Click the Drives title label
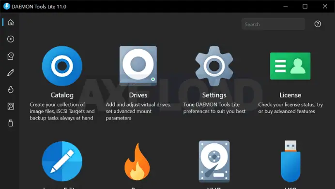The height and width of the screenshot is (189, 335). (x=138, y=95)
